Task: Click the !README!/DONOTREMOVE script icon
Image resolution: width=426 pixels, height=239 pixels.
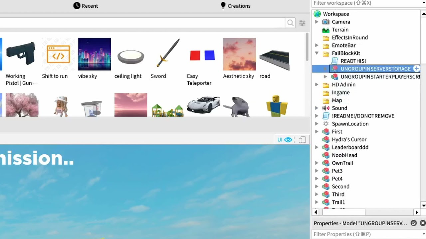Action: point(326,116)
